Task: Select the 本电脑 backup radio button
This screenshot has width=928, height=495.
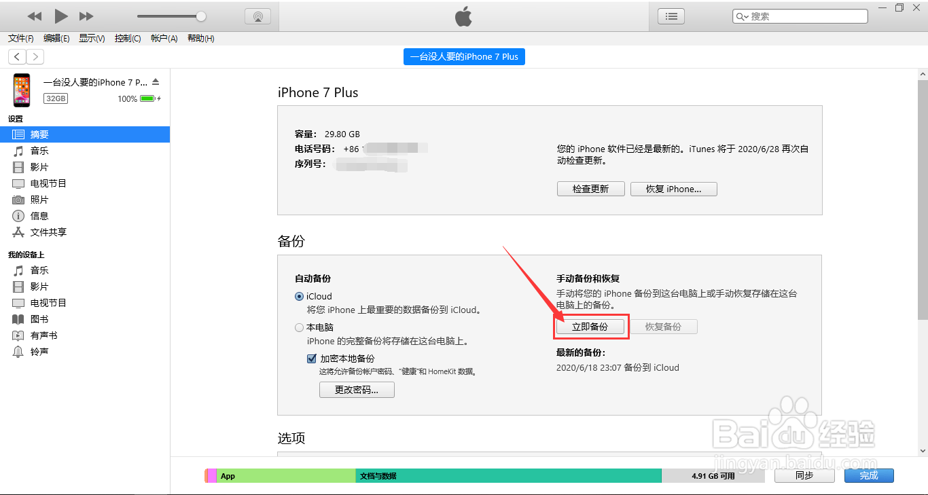Action: coord(300,327)
